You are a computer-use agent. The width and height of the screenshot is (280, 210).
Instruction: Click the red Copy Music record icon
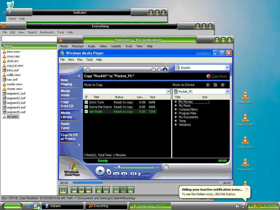click(x=208, y=76)
